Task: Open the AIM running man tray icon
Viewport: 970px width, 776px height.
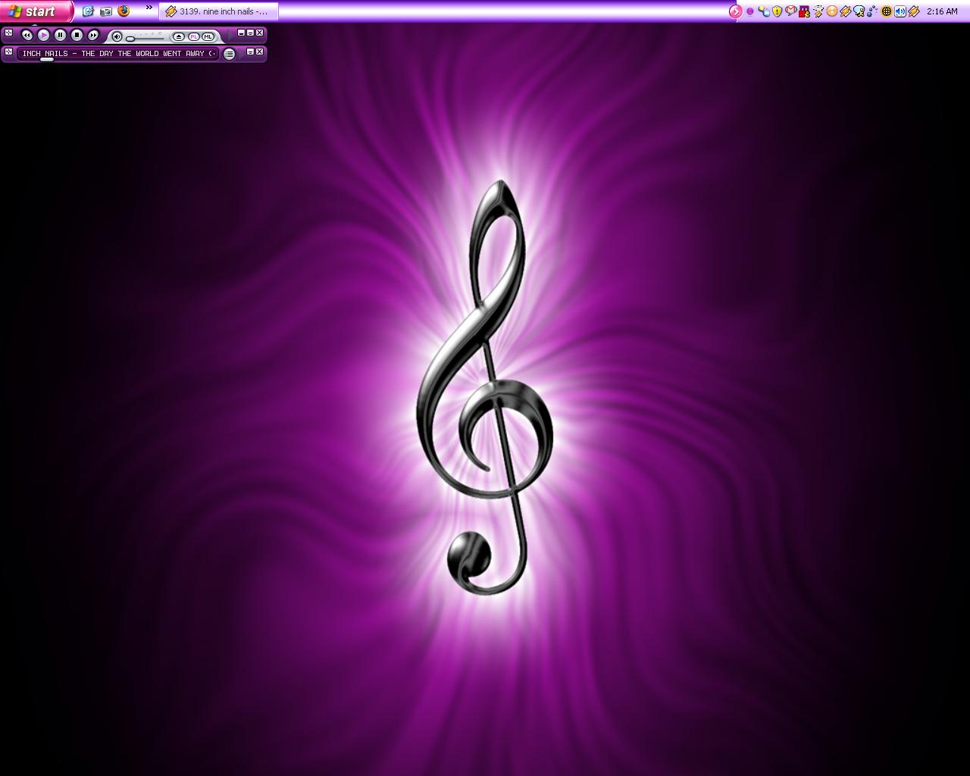Action: (x=859, y=11)
